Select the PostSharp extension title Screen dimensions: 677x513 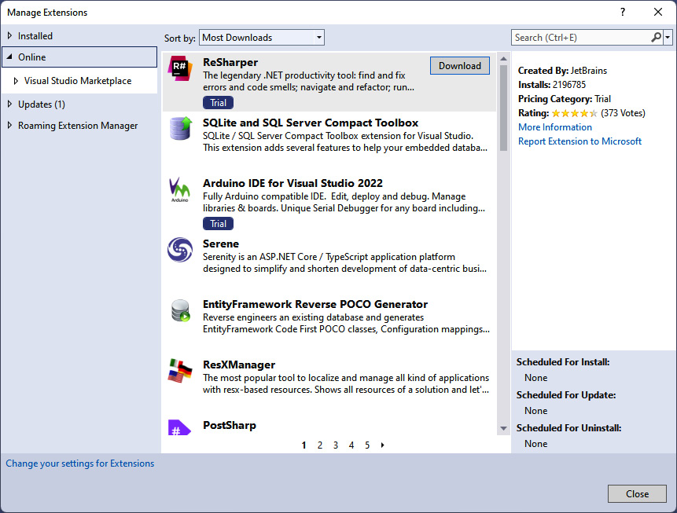pyautogui.click(x=230, y=426)
